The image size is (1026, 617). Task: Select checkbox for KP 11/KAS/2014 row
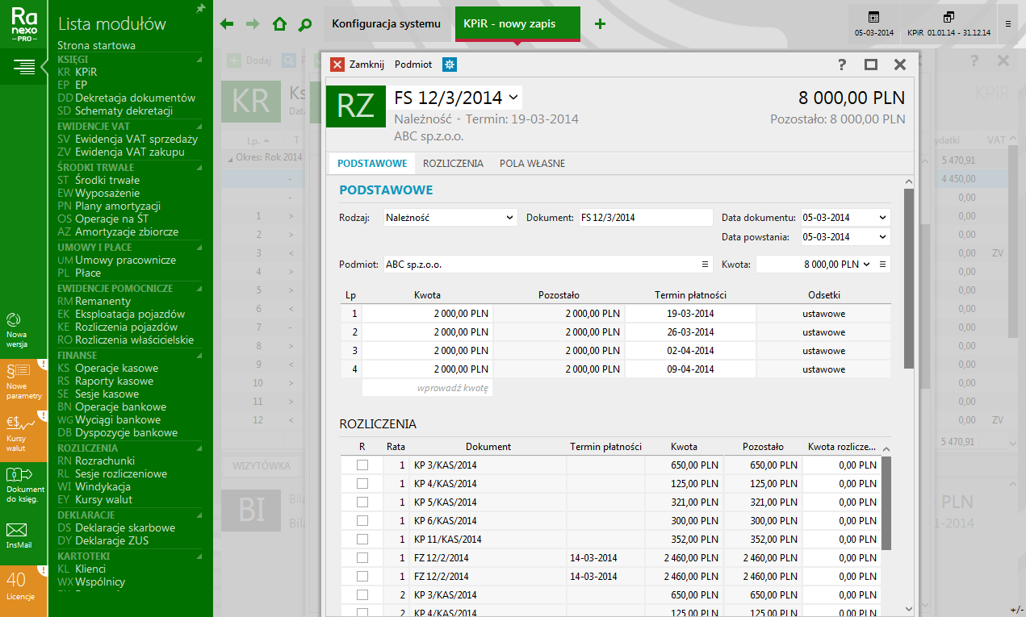(x=362, y=540)
